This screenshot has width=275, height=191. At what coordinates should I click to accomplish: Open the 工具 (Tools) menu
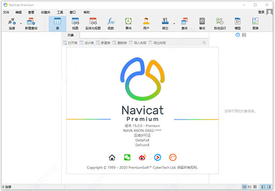point(60,12)
